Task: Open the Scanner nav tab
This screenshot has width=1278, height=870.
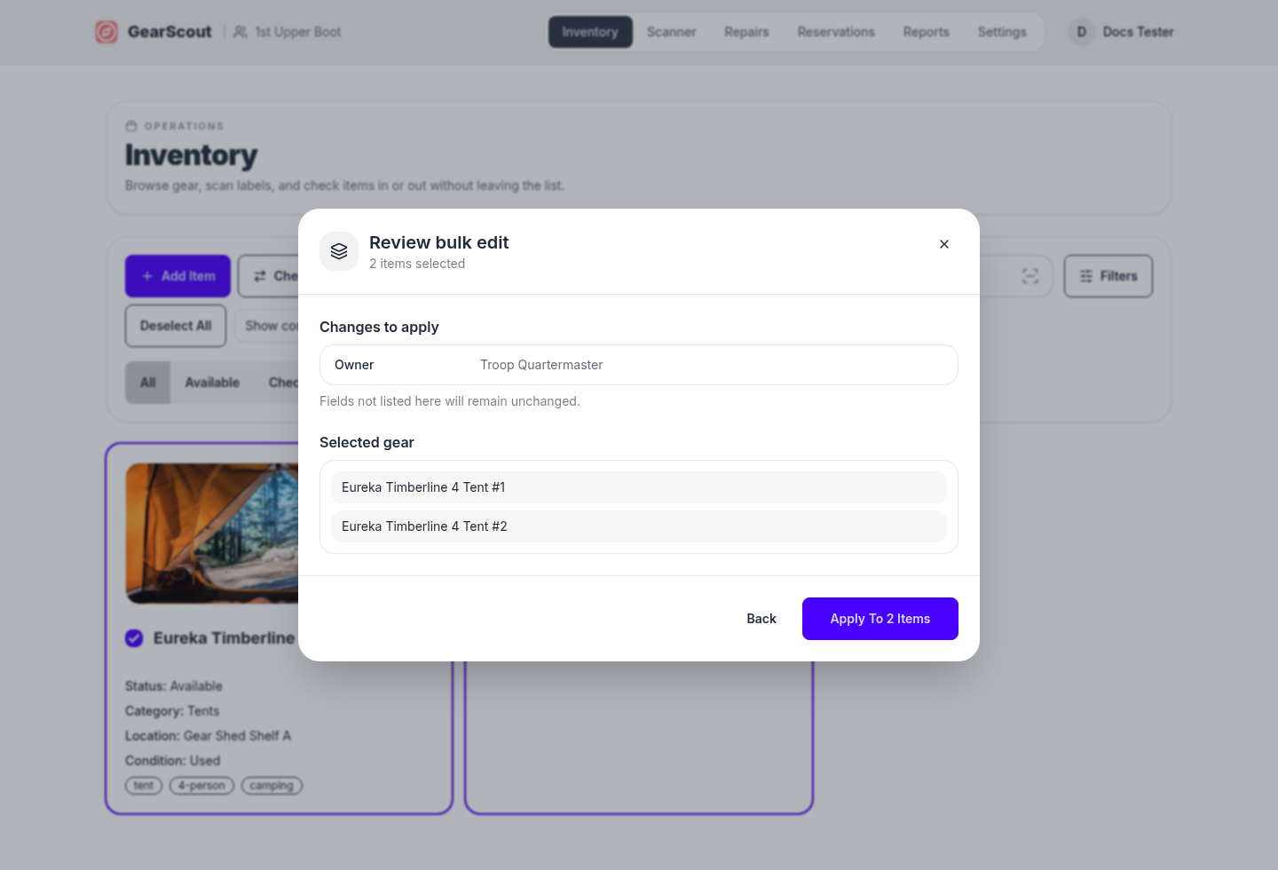Action: coord(671,32)
